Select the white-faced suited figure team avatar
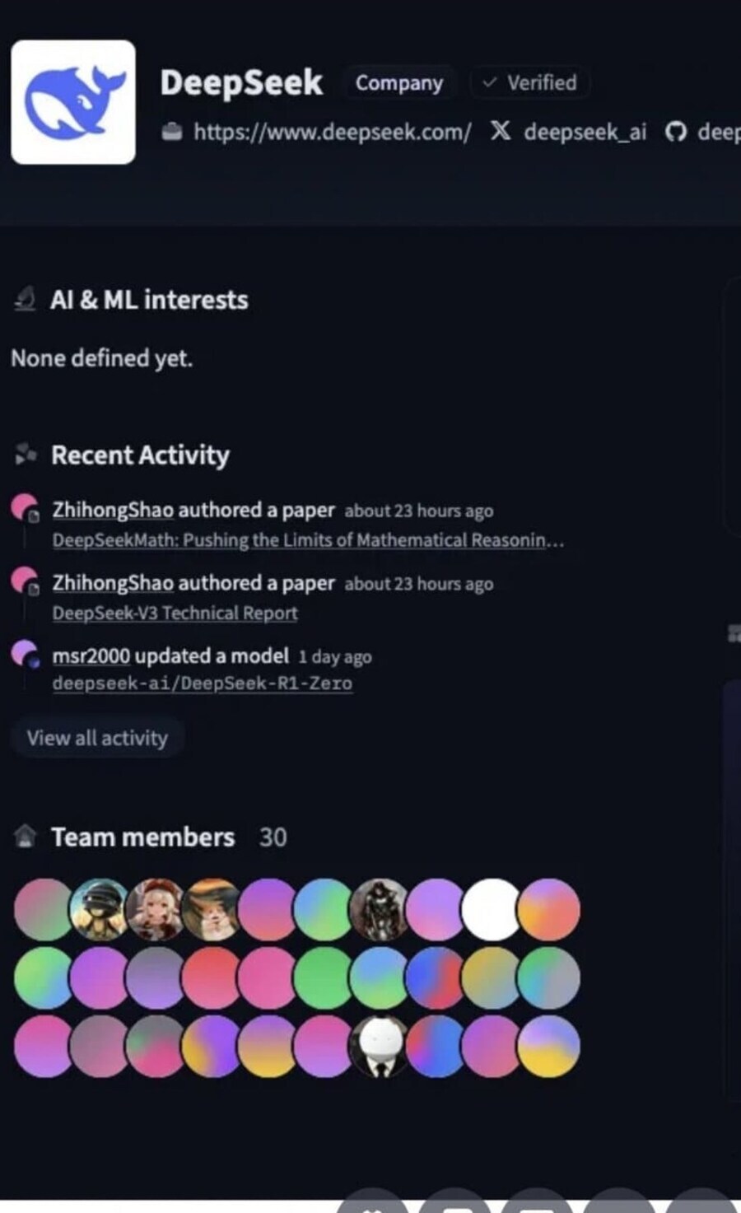 click(380, 1046)
